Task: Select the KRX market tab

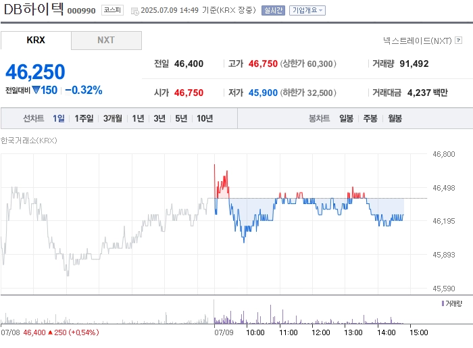Action: point(36,40)
